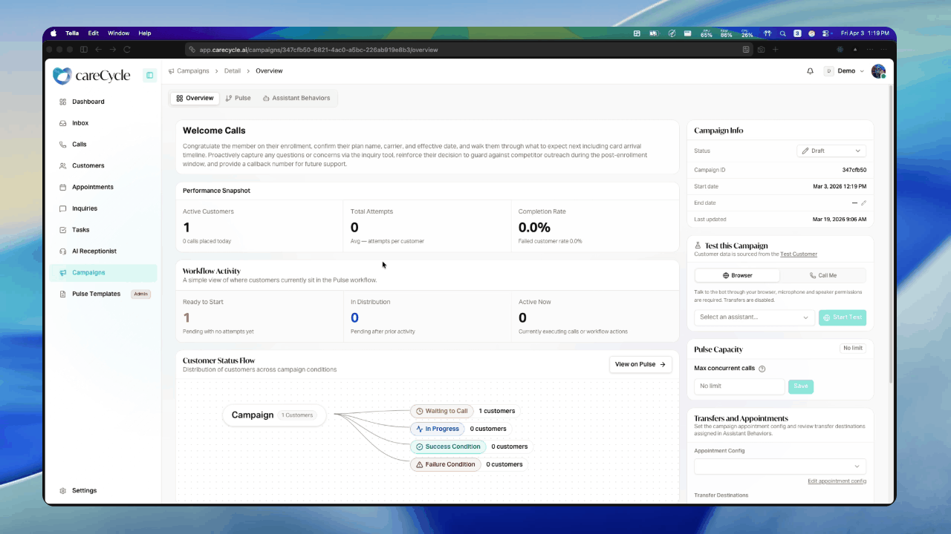This screenshot has height=534, width=951.
Task: Click the View on Pulse button
Action: [x=640, y=364]
